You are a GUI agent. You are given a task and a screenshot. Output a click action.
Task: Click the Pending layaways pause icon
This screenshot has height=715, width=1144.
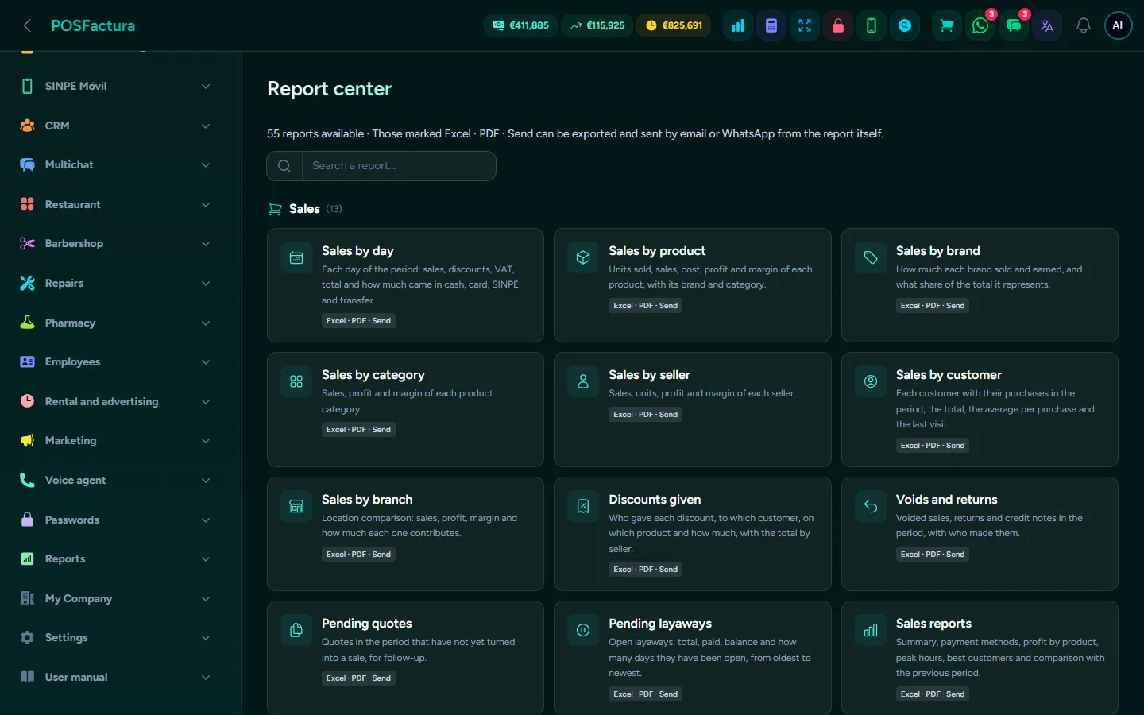coord(583,630)
